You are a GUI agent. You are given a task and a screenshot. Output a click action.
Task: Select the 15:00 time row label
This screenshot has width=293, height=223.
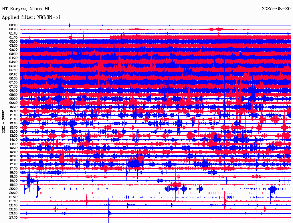13,148
